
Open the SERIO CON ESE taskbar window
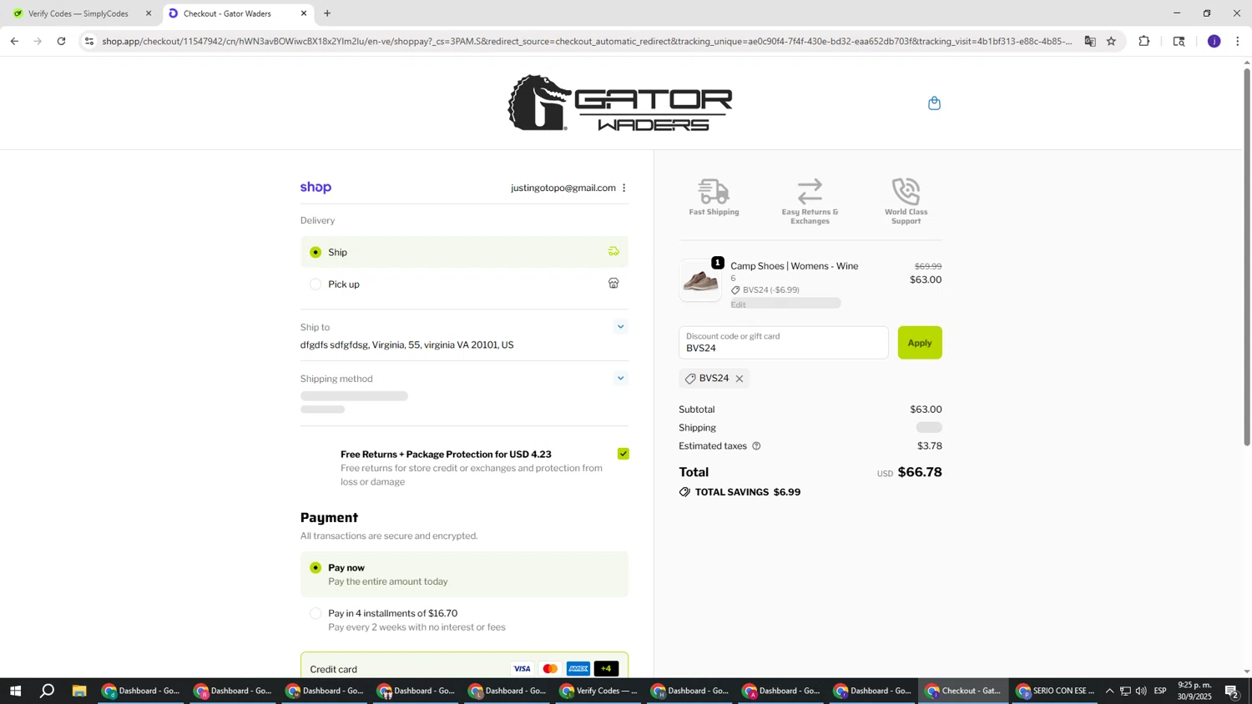[1055, 691]
